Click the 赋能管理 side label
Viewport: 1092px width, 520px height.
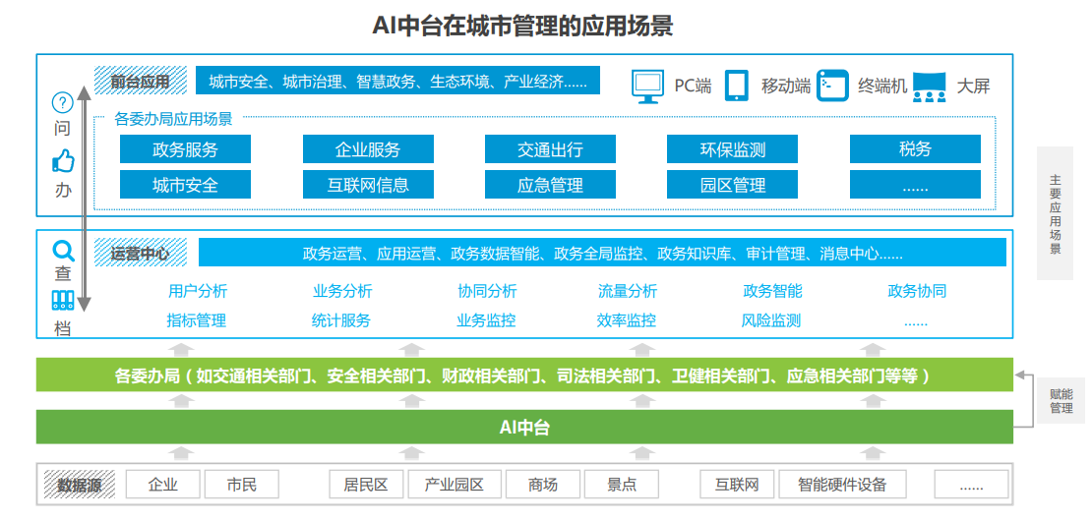click(x=1061, y=400)
